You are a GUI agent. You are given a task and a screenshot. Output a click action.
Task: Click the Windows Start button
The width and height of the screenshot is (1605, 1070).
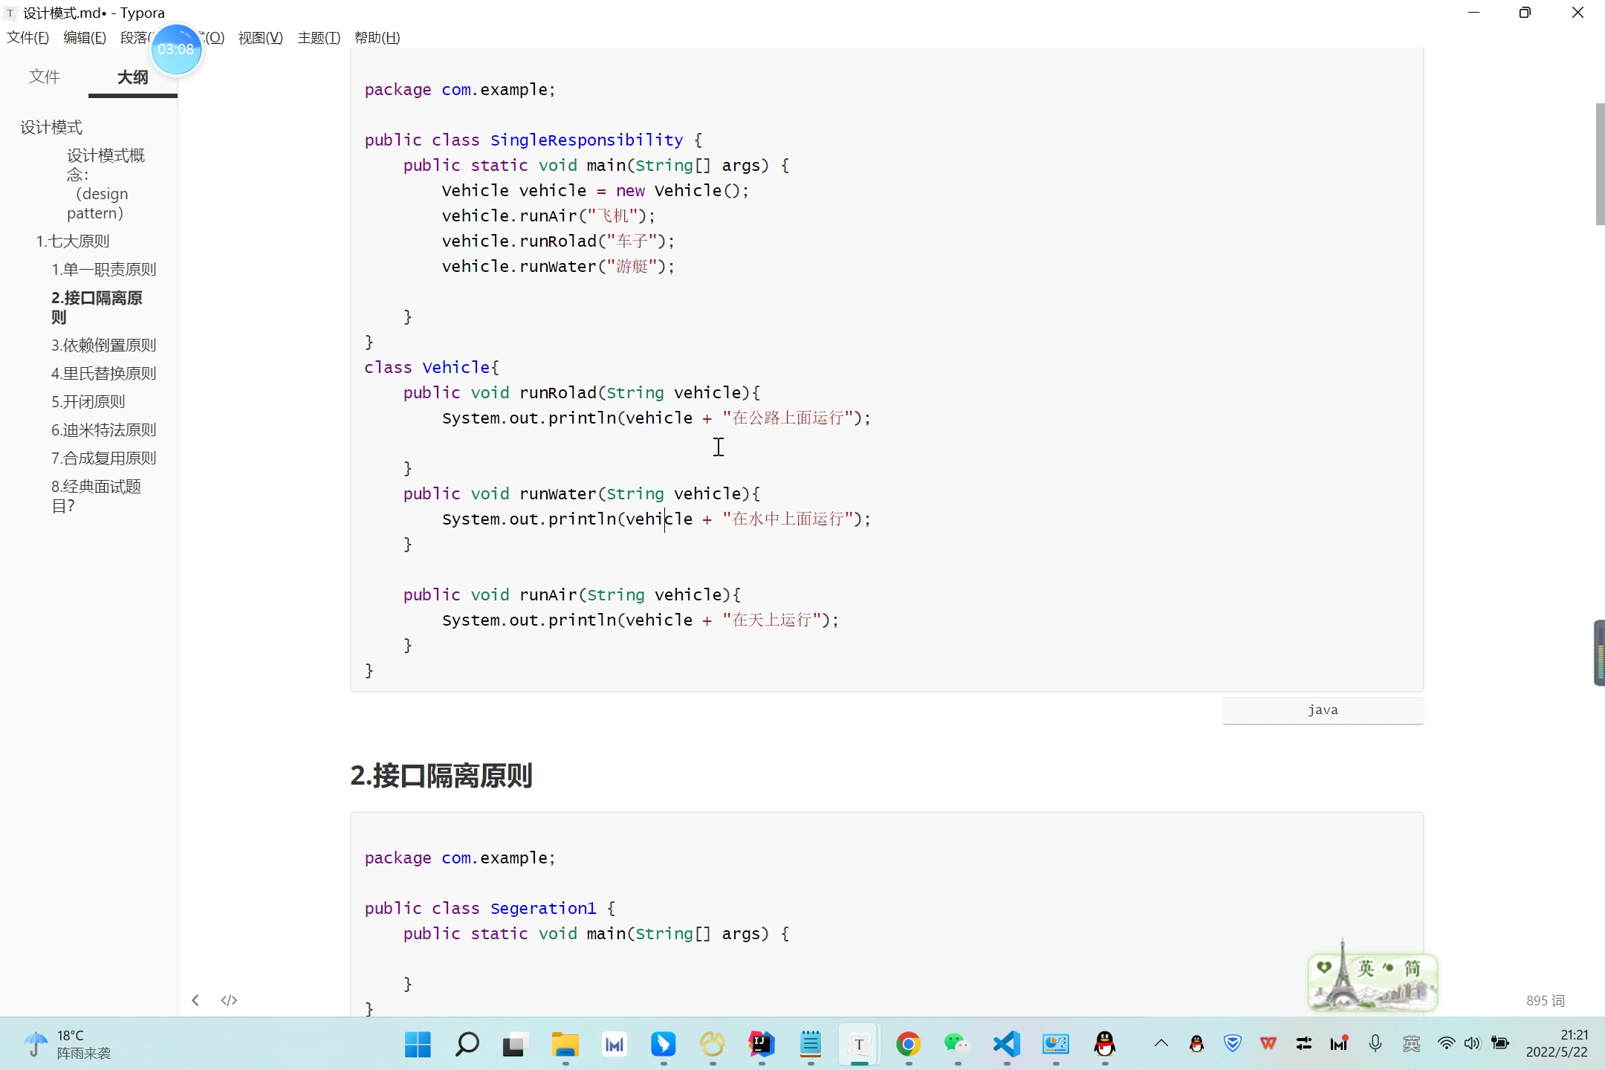(418, 1044)
